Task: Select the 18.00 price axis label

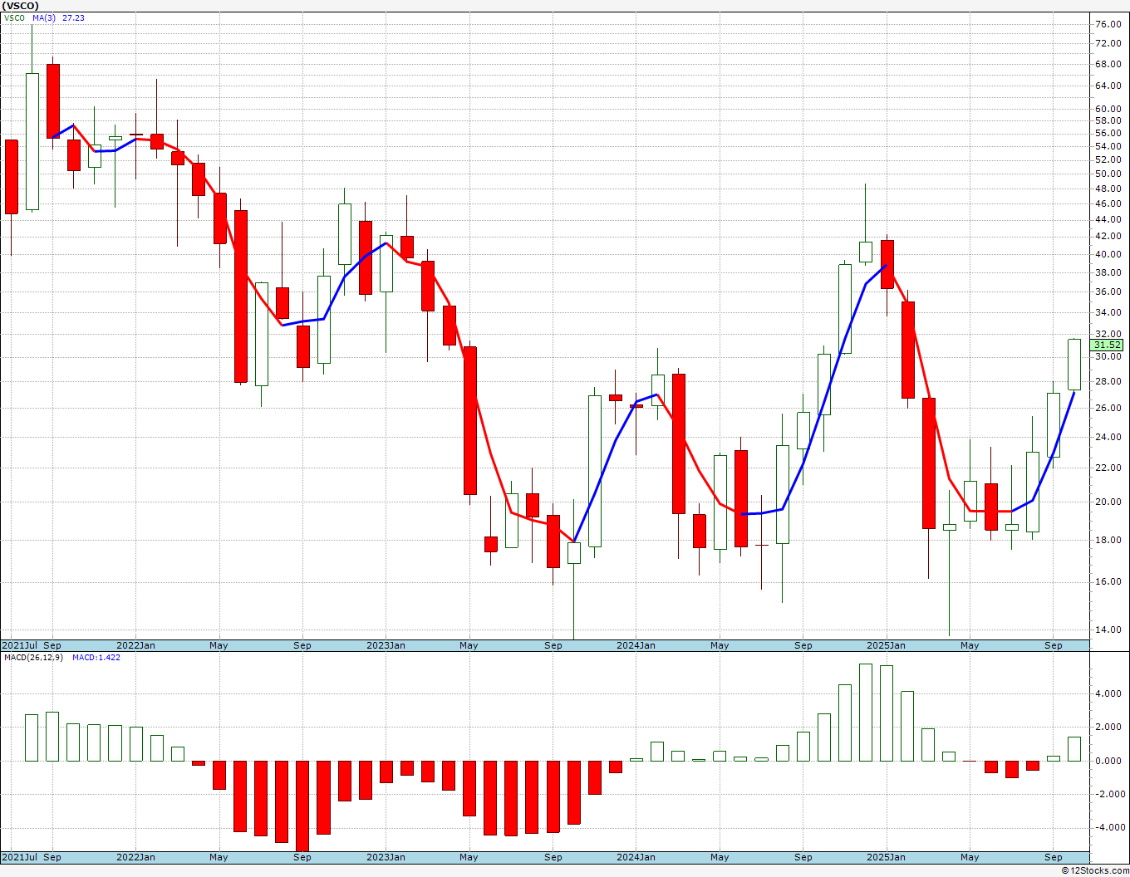Action: click(1108, 540)
